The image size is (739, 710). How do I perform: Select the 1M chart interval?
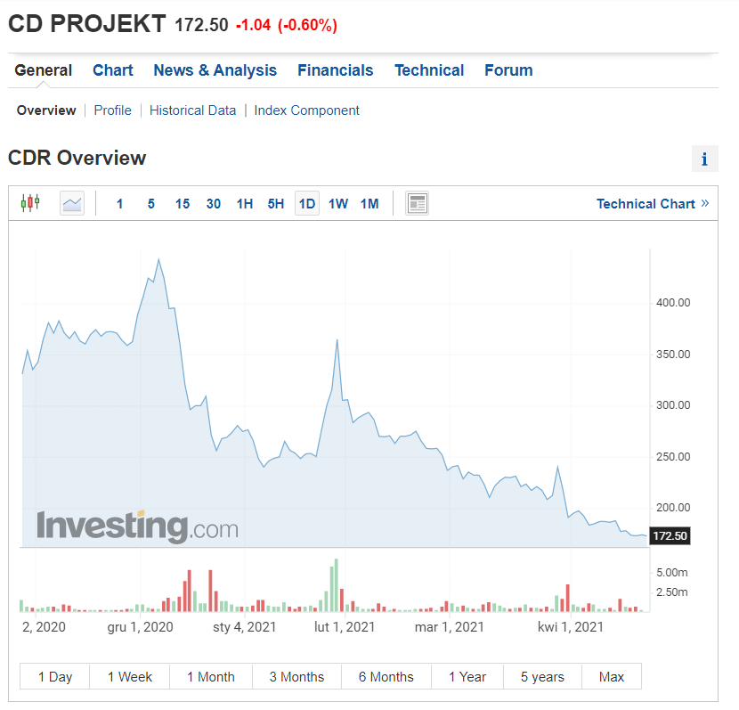[x=369, y=204]
